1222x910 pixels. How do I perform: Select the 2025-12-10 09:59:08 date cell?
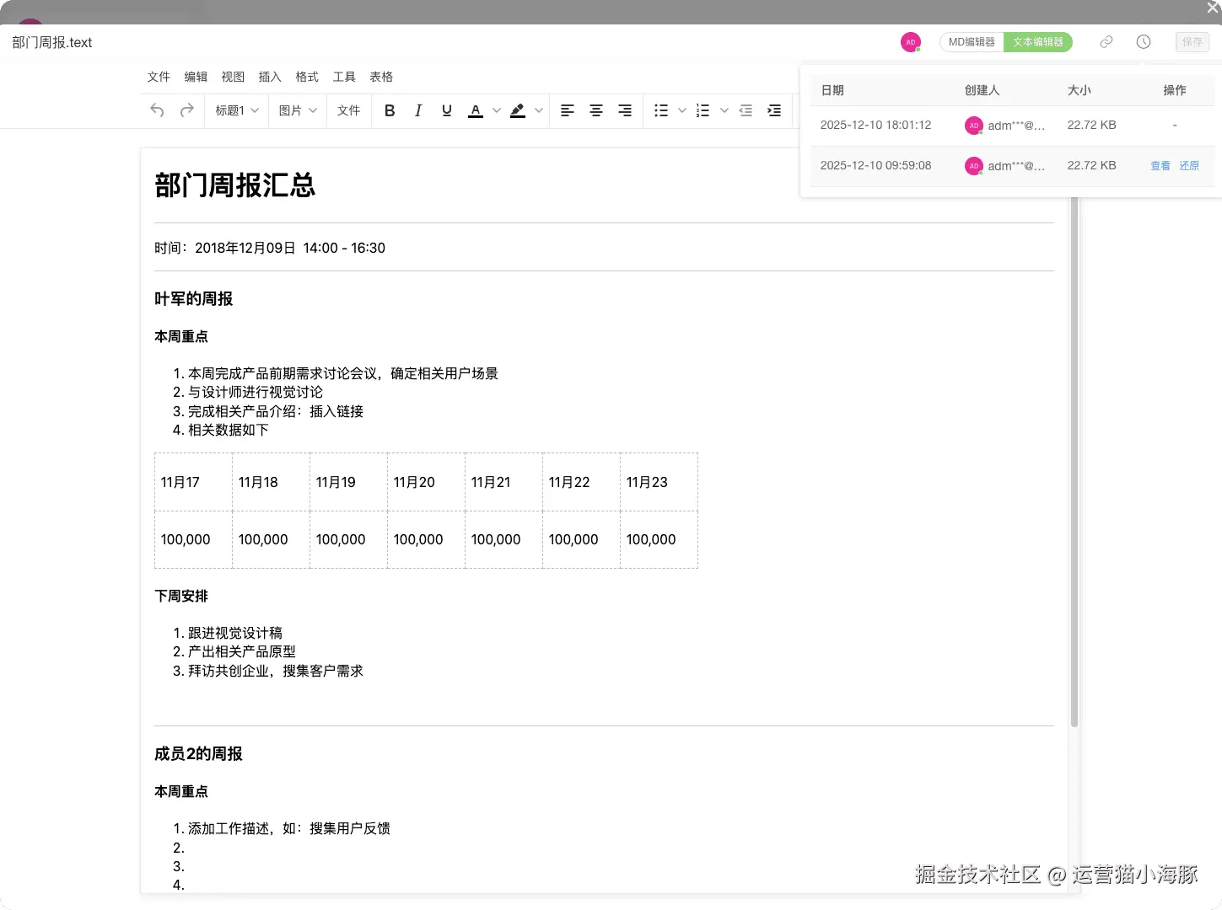pos(875,166)
